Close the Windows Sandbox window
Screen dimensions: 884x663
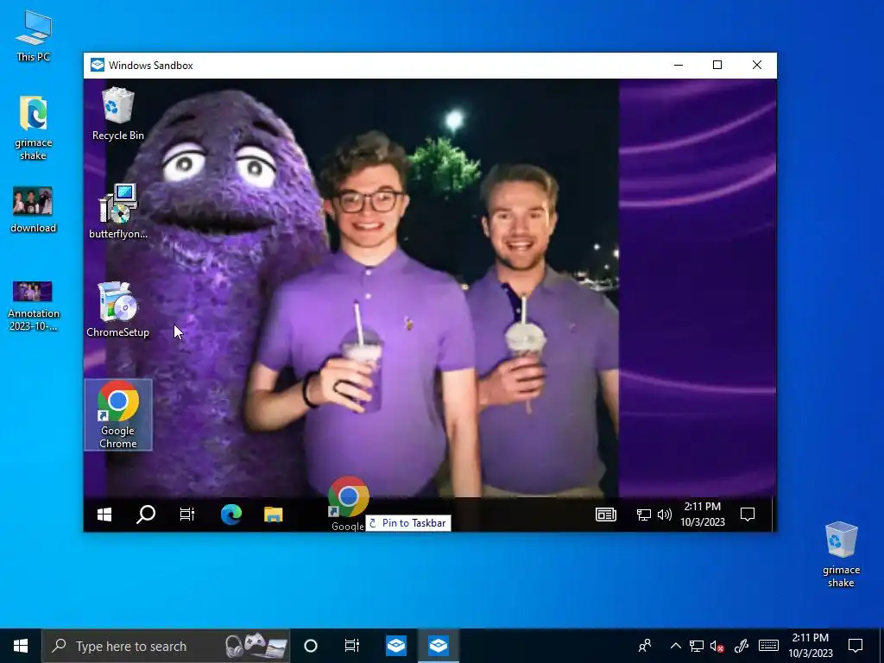tap(757, 66)
